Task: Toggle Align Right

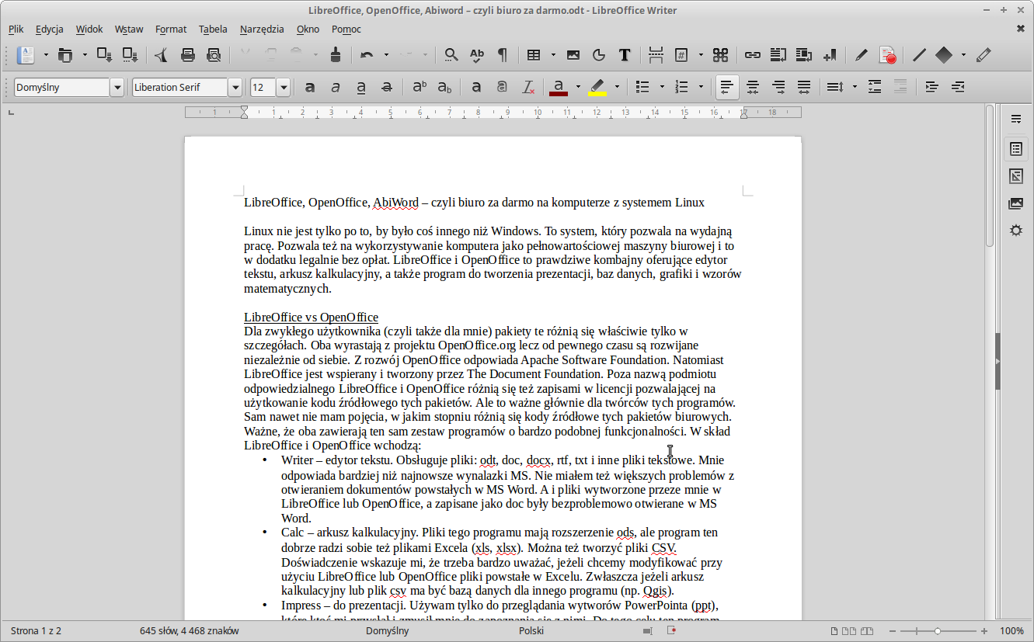Action: click(x=778, y=87)
